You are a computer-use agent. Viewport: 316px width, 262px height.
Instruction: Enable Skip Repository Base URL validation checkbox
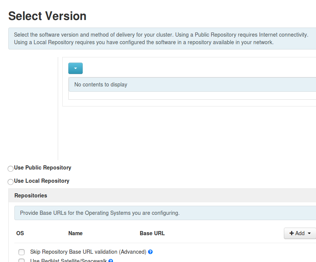click(x=22, y=252)
